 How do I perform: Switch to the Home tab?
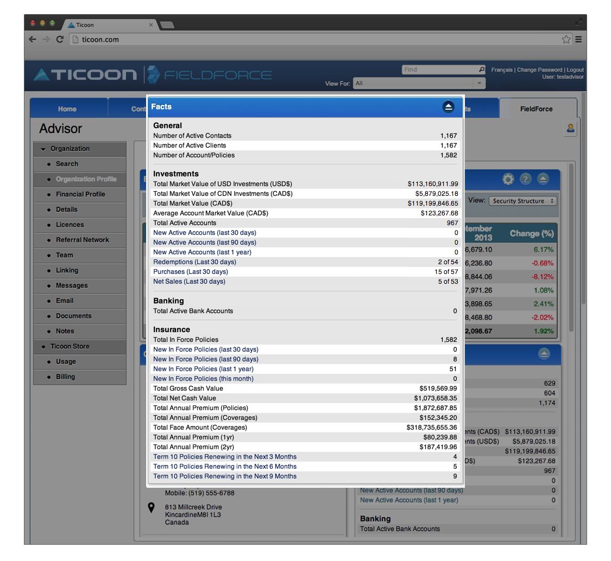(x=67, y=109)
